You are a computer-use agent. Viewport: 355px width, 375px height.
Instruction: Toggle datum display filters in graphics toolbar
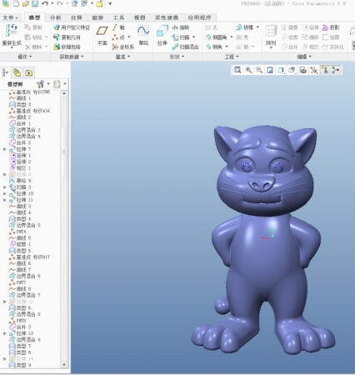[x=314, y=70]
